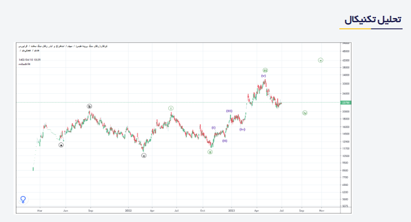Select the black circled wave label c
The height and width of the screenshot is (222, 411).
[x=144, y=155]
